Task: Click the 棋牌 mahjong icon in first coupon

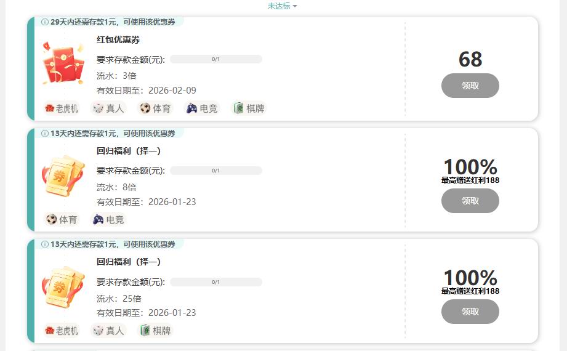Action: [238, 108]
